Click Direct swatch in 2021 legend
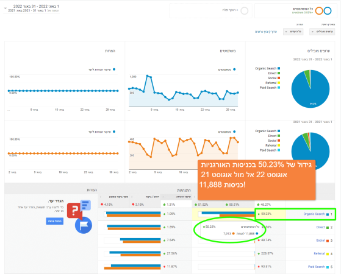 point(279,136)
